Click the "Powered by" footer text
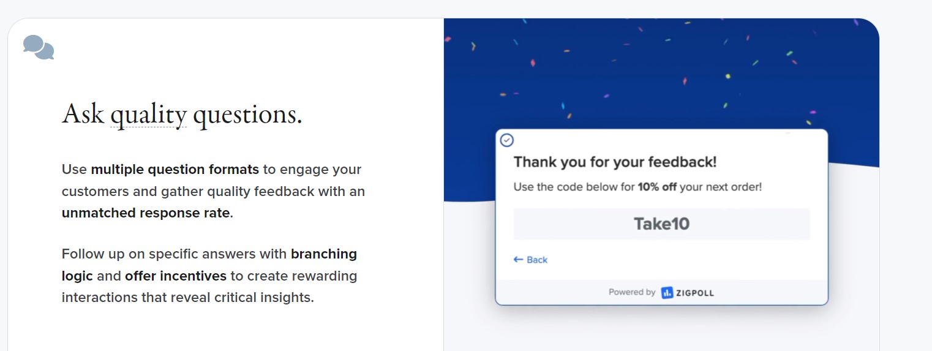Image resolution: width=932 pixels, height=351 pixels. click(631, 292)
